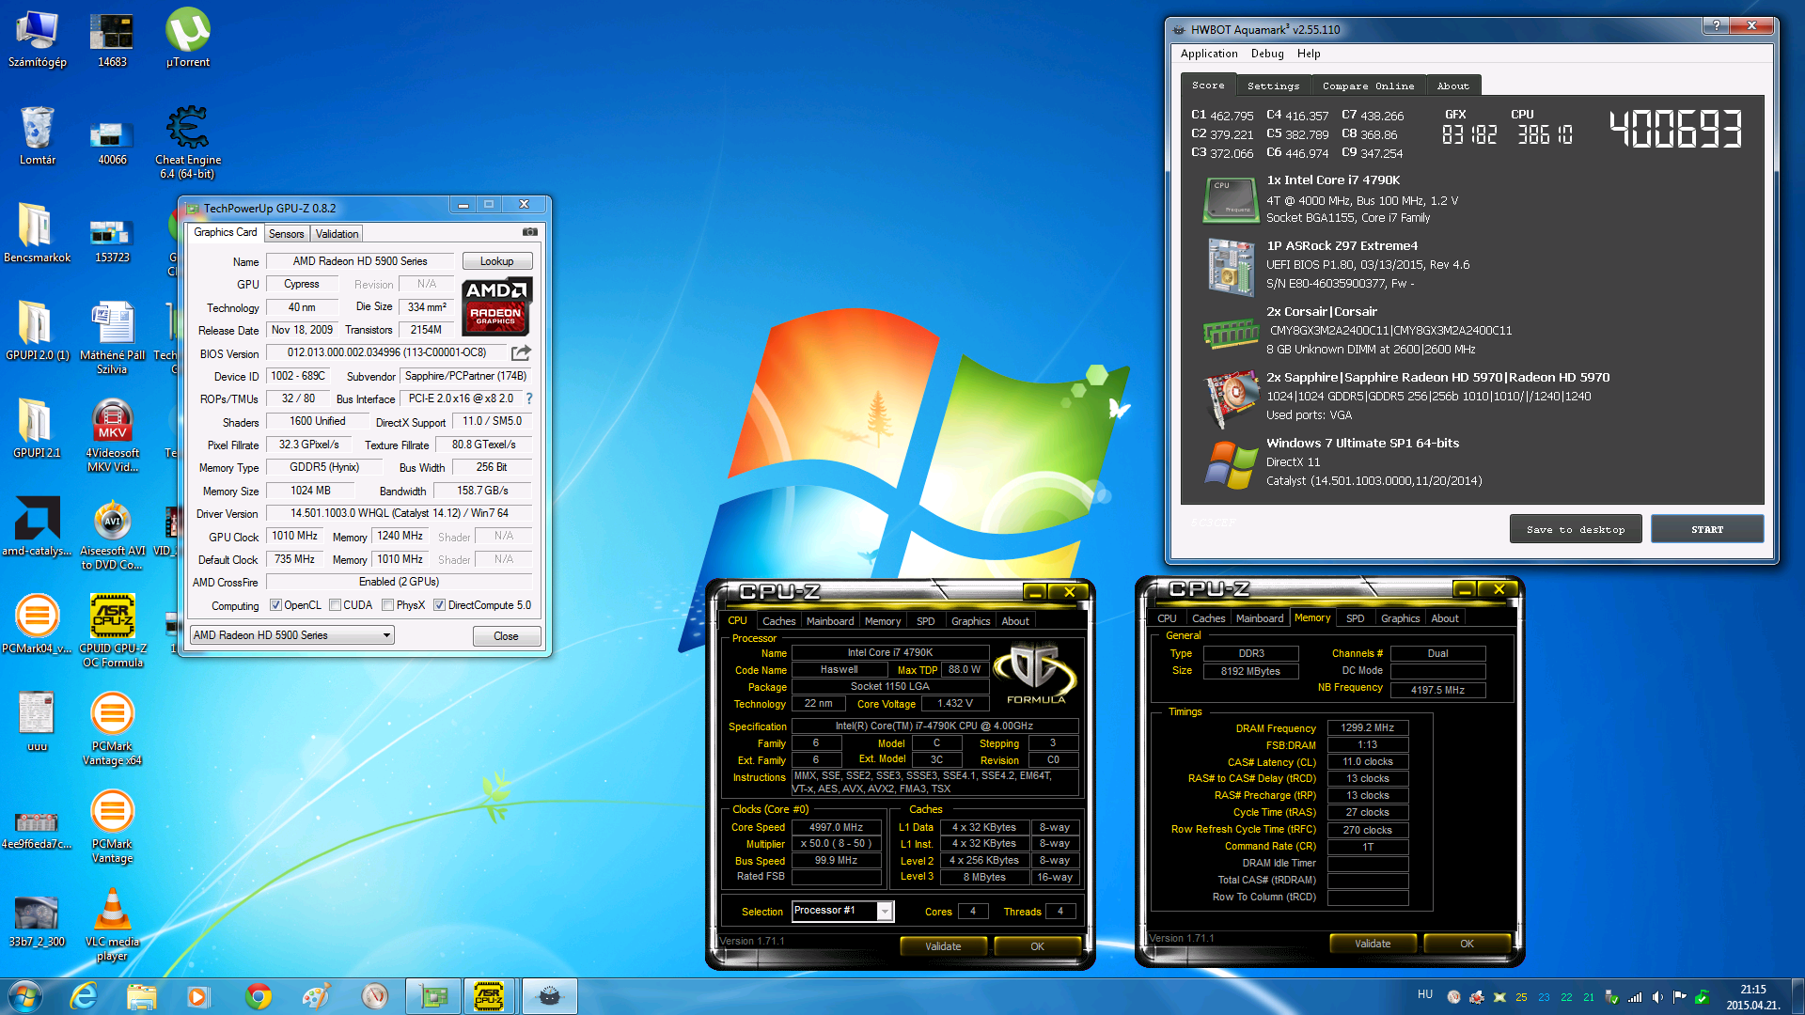The width and height of the screenshot is (1805, 1015).
Task: Open Cheat Engine 6.4 desktop icon
Action: (188, 141)
